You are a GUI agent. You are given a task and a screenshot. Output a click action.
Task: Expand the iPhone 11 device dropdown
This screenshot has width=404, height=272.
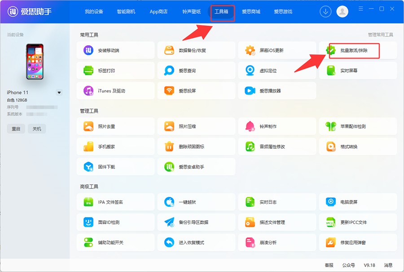(59, 93)
